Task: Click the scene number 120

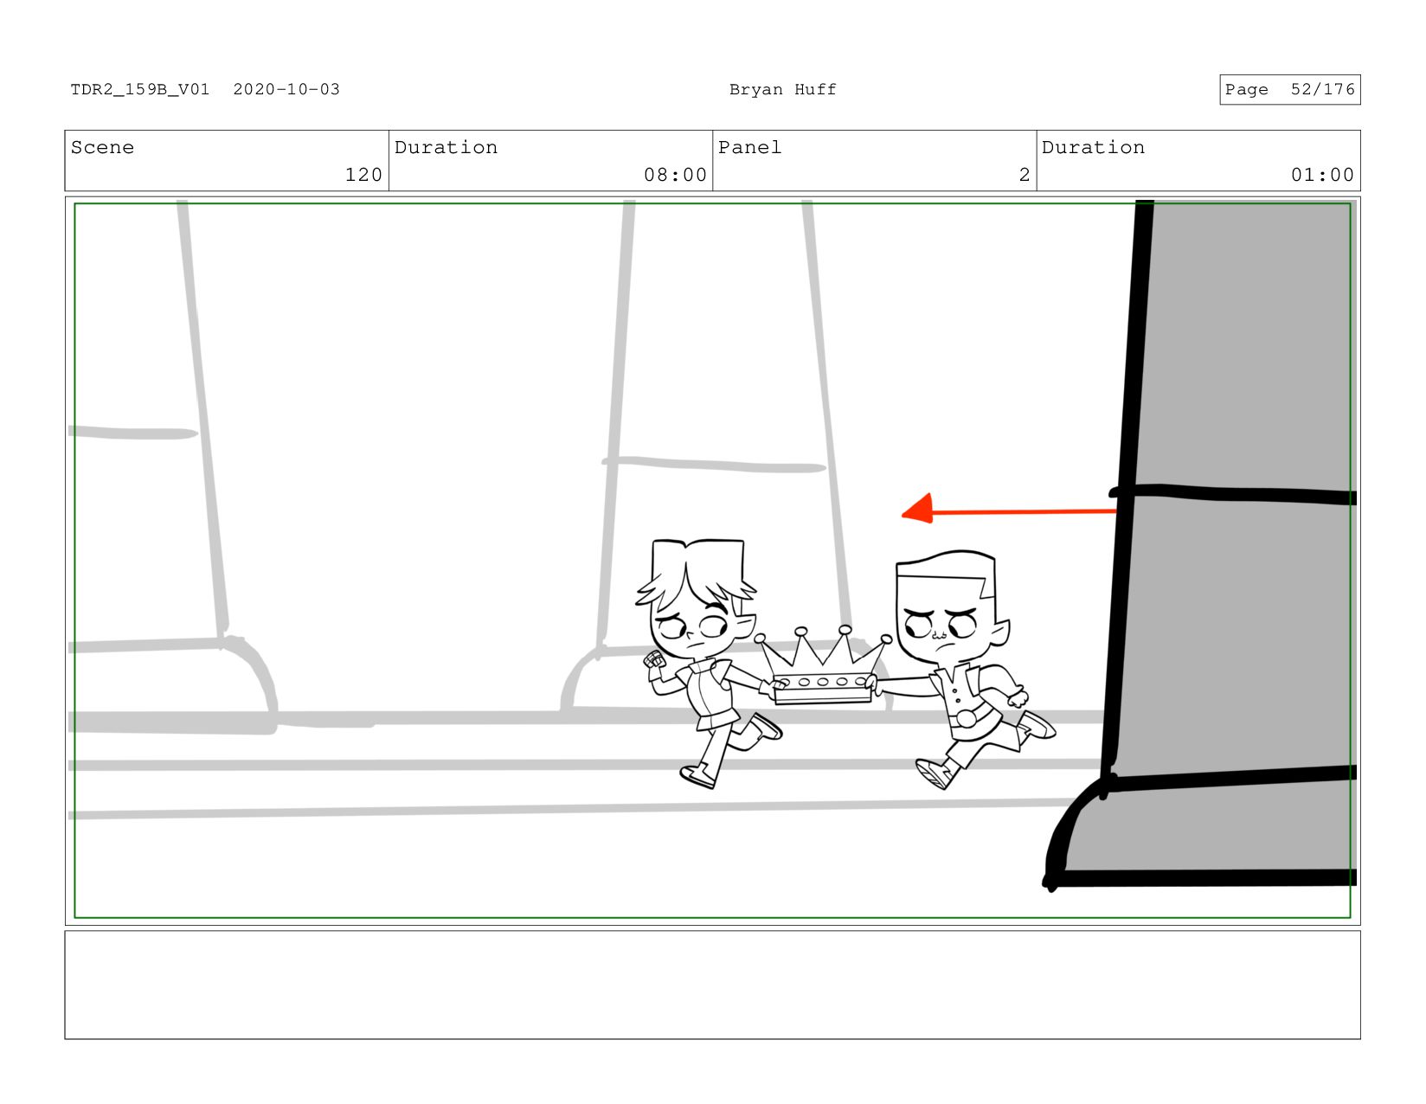Action: coord(363,175)
